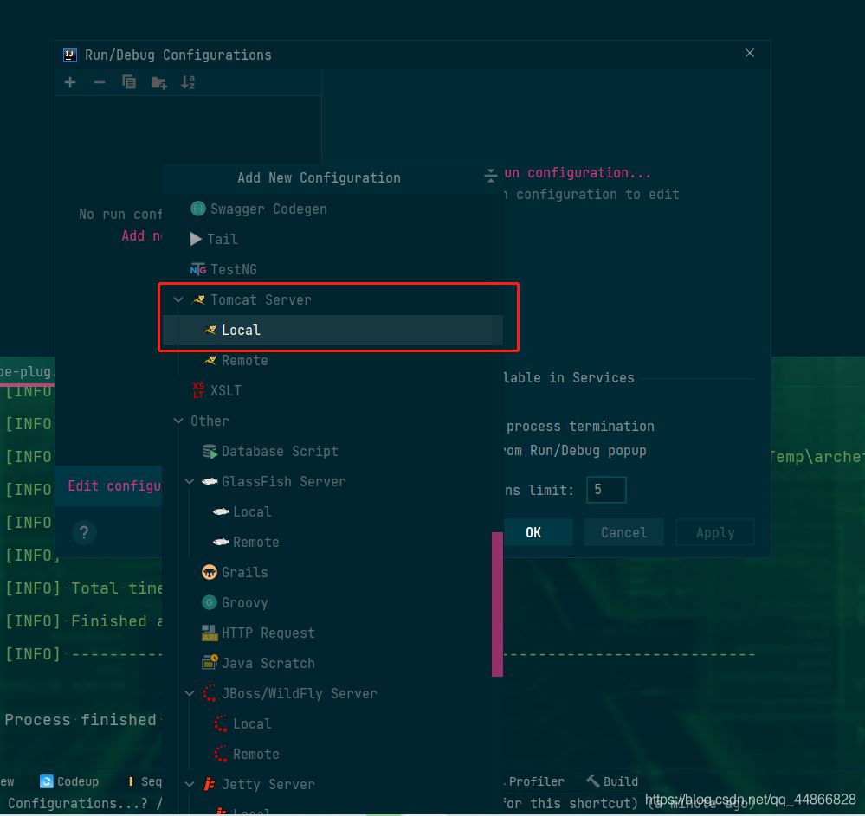
Task: Select Remote under GlassFish Server
Action: click(x=332, y=543)
